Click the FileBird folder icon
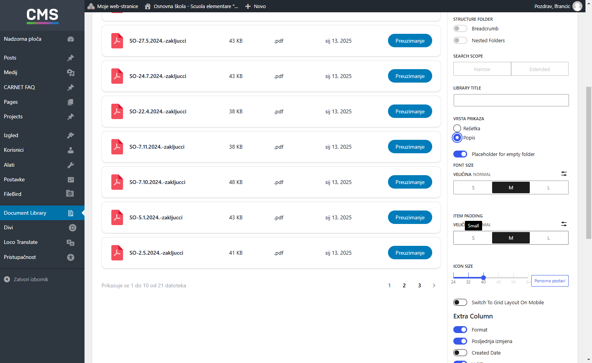The image size is (592, 363). [70, 193]
